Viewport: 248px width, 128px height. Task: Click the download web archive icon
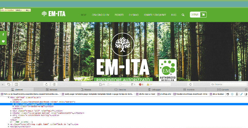point(54,84)
